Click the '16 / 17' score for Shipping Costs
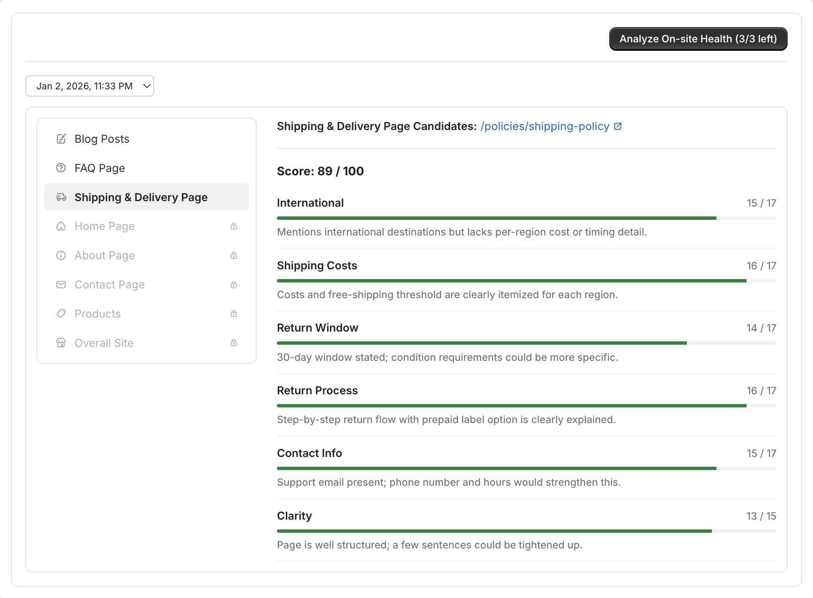Image resolution: width=813 pixels, height=598 pixels. (x=761, y=266)
